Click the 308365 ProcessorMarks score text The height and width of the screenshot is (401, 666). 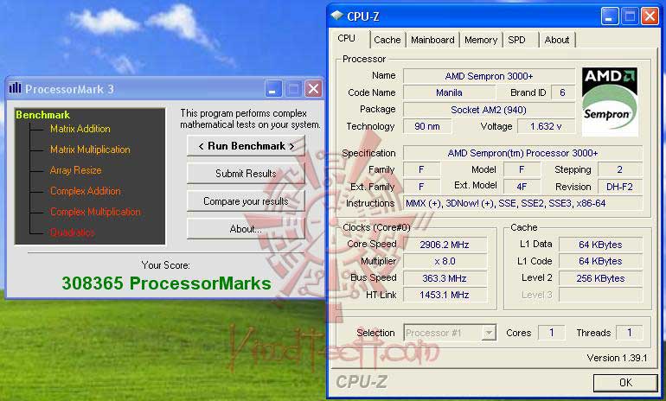[166, 283]
